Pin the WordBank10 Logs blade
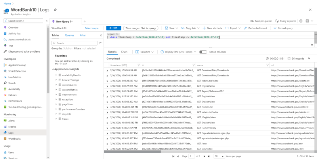 pyautogui.click(x=55, y=9)
